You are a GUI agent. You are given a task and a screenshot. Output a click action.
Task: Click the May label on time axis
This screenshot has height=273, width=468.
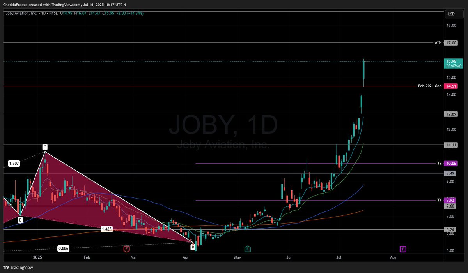237,257
